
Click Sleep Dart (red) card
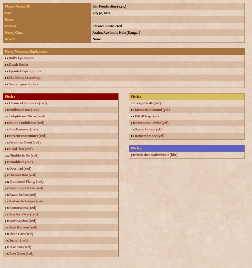point(21,234)
